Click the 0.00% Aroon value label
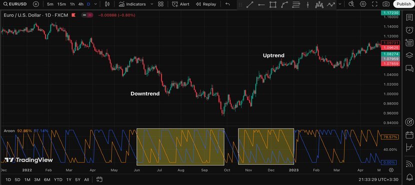 click(389, 162)
